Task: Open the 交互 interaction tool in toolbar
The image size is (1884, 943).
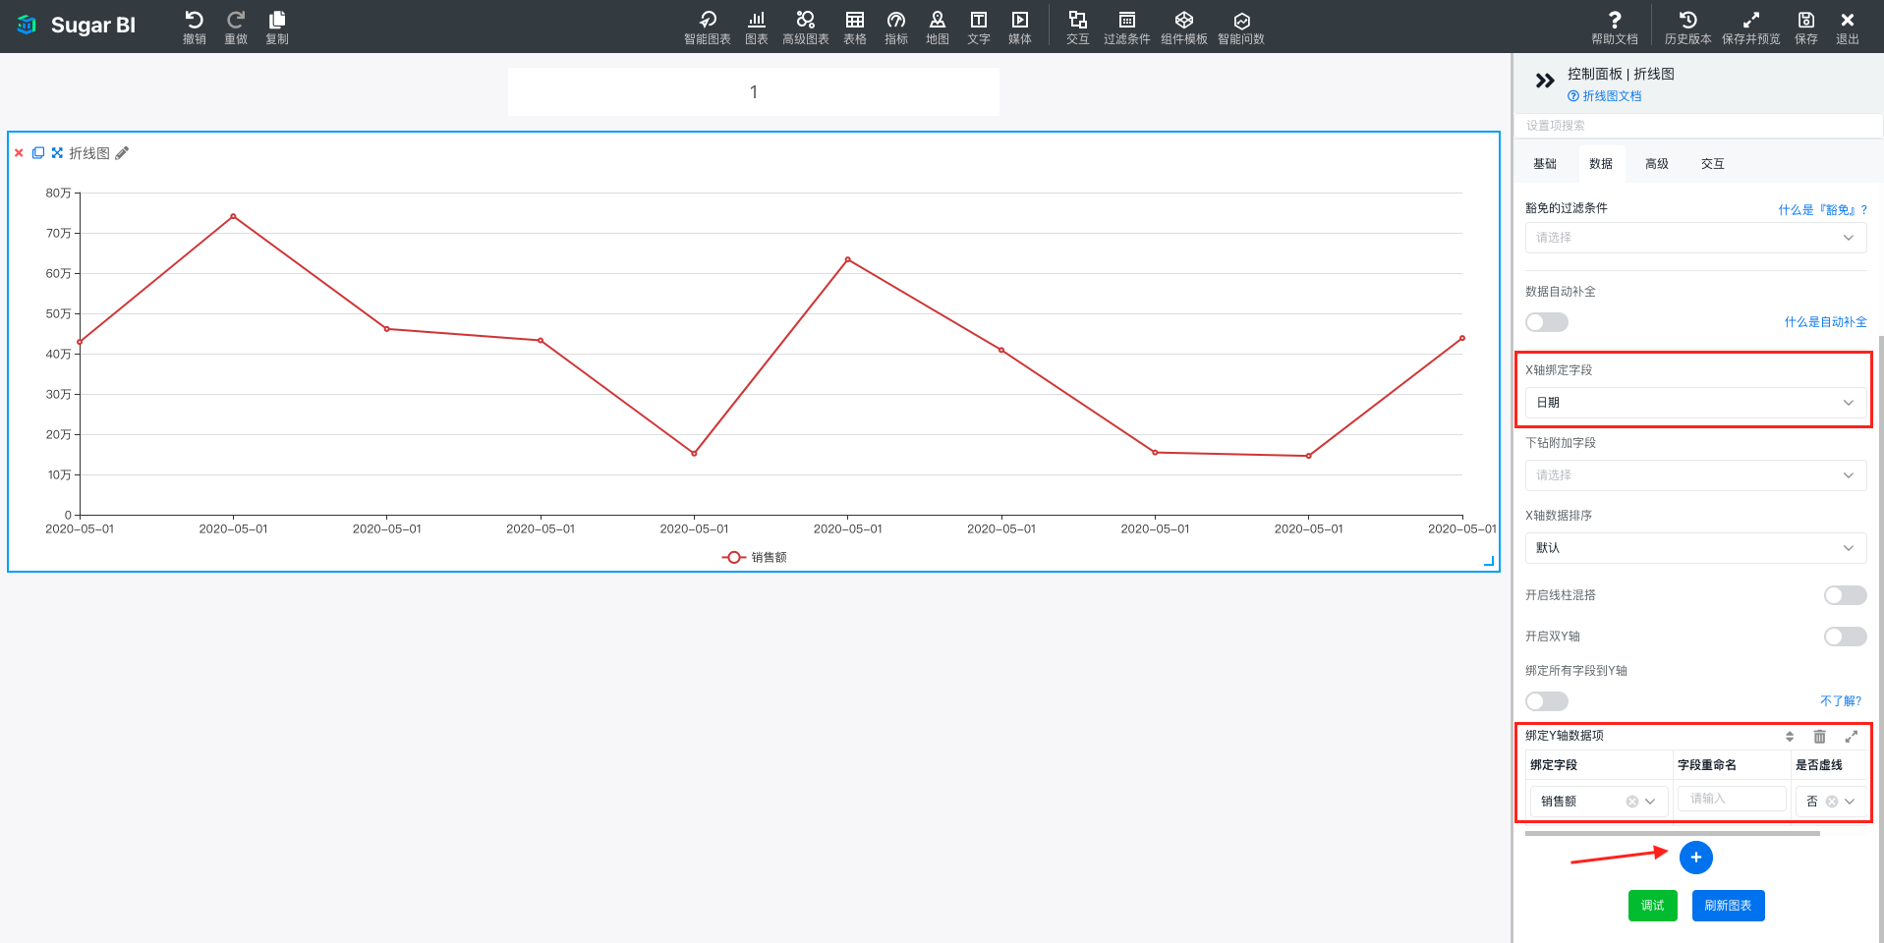Action: (1078, 27)
